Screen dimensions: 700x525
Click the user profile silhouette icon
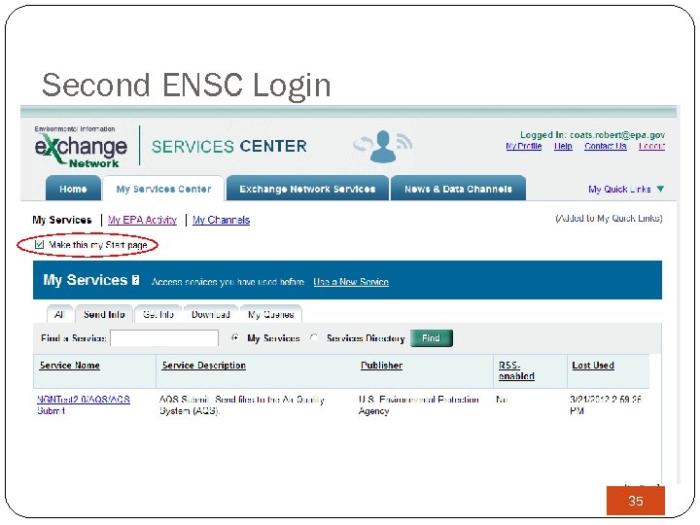click(383, 146)
